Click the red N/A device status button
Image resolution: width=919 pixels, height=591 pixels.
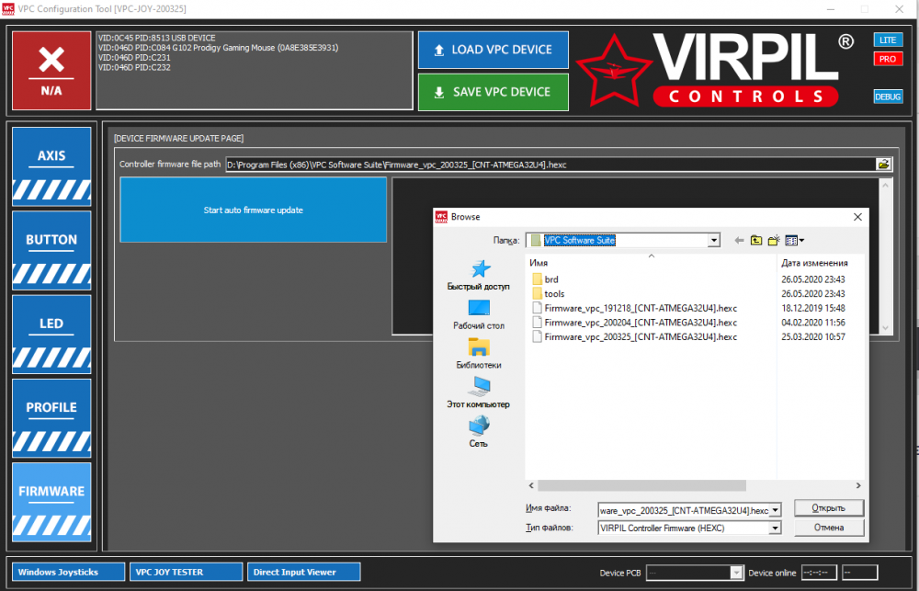51,71
